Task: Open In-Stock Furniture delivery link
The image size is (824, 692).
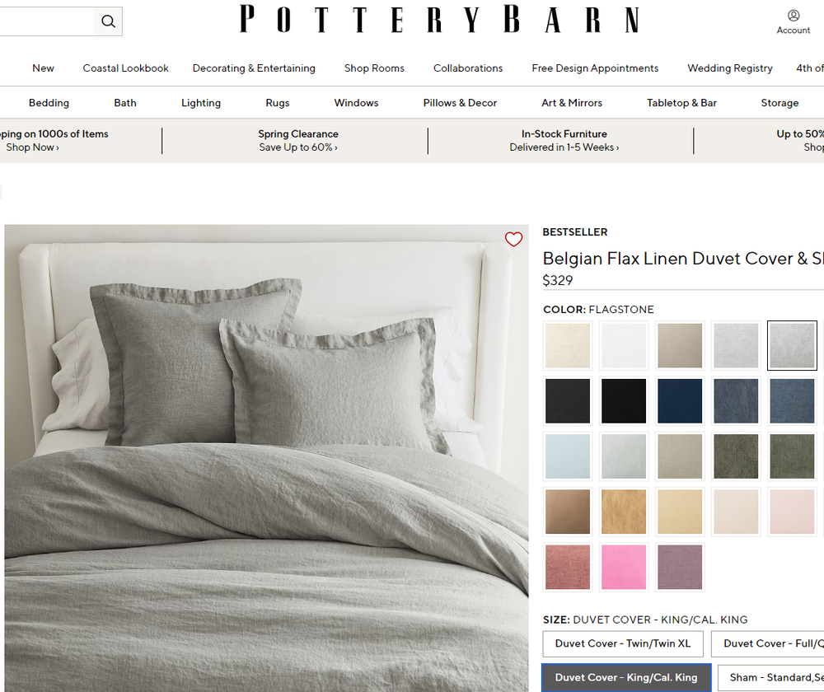Action: click(x=564, y=141)
